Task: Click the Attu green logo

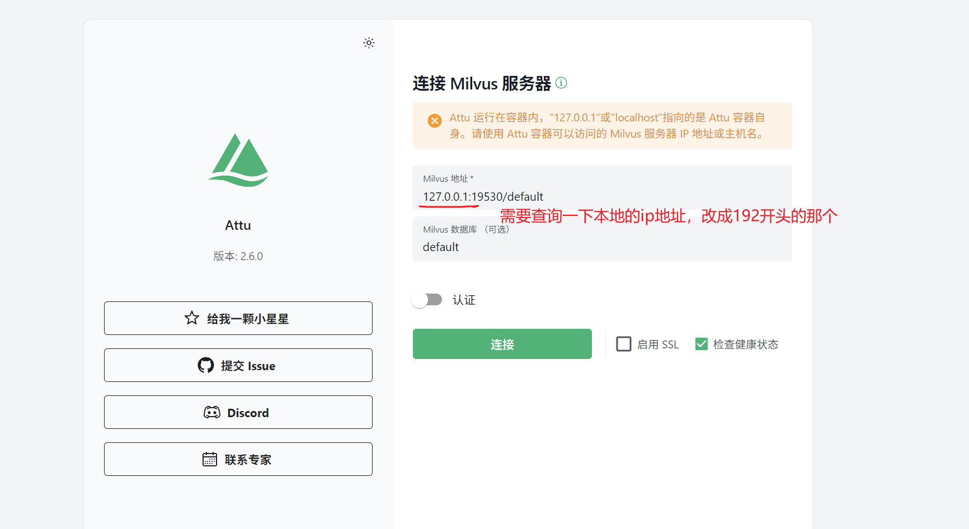Action: (238, 160)
